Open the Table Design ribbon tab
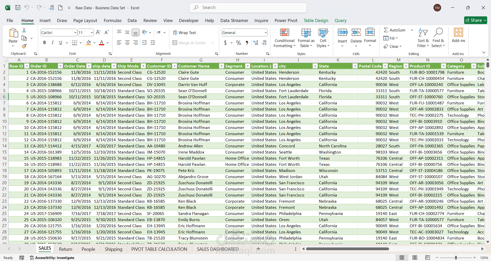The image size is (491, 261). [x=316, y=20]
